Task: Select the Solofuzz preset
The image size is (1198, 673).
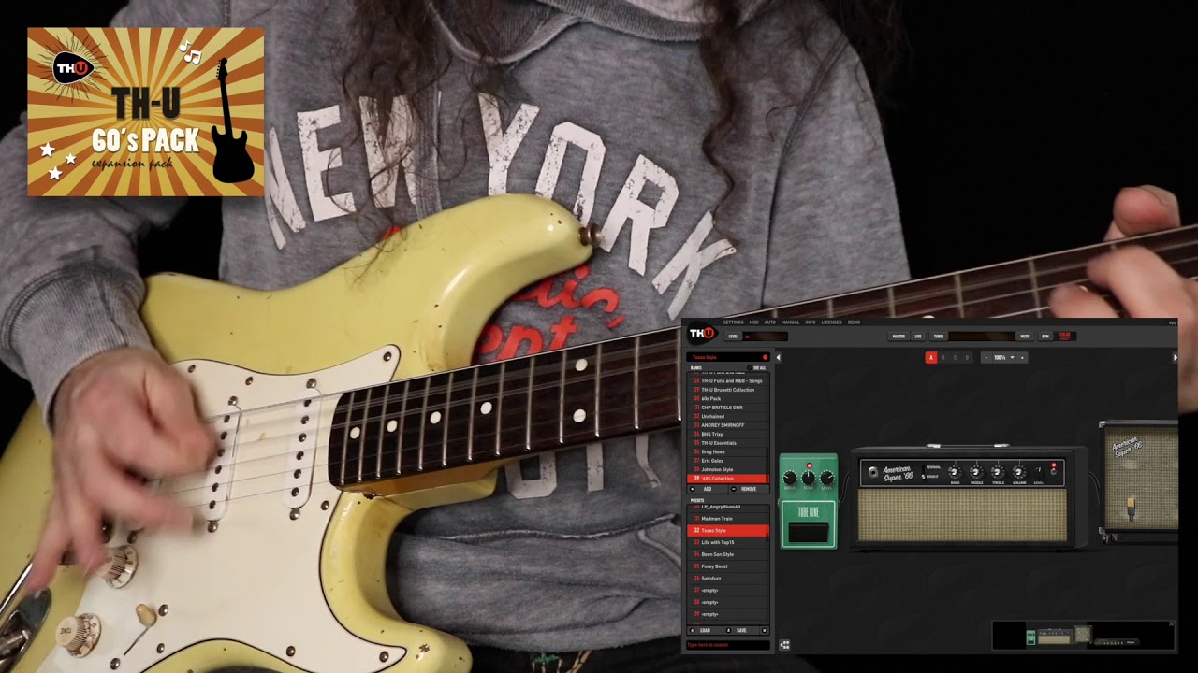Action: (728, 579)
